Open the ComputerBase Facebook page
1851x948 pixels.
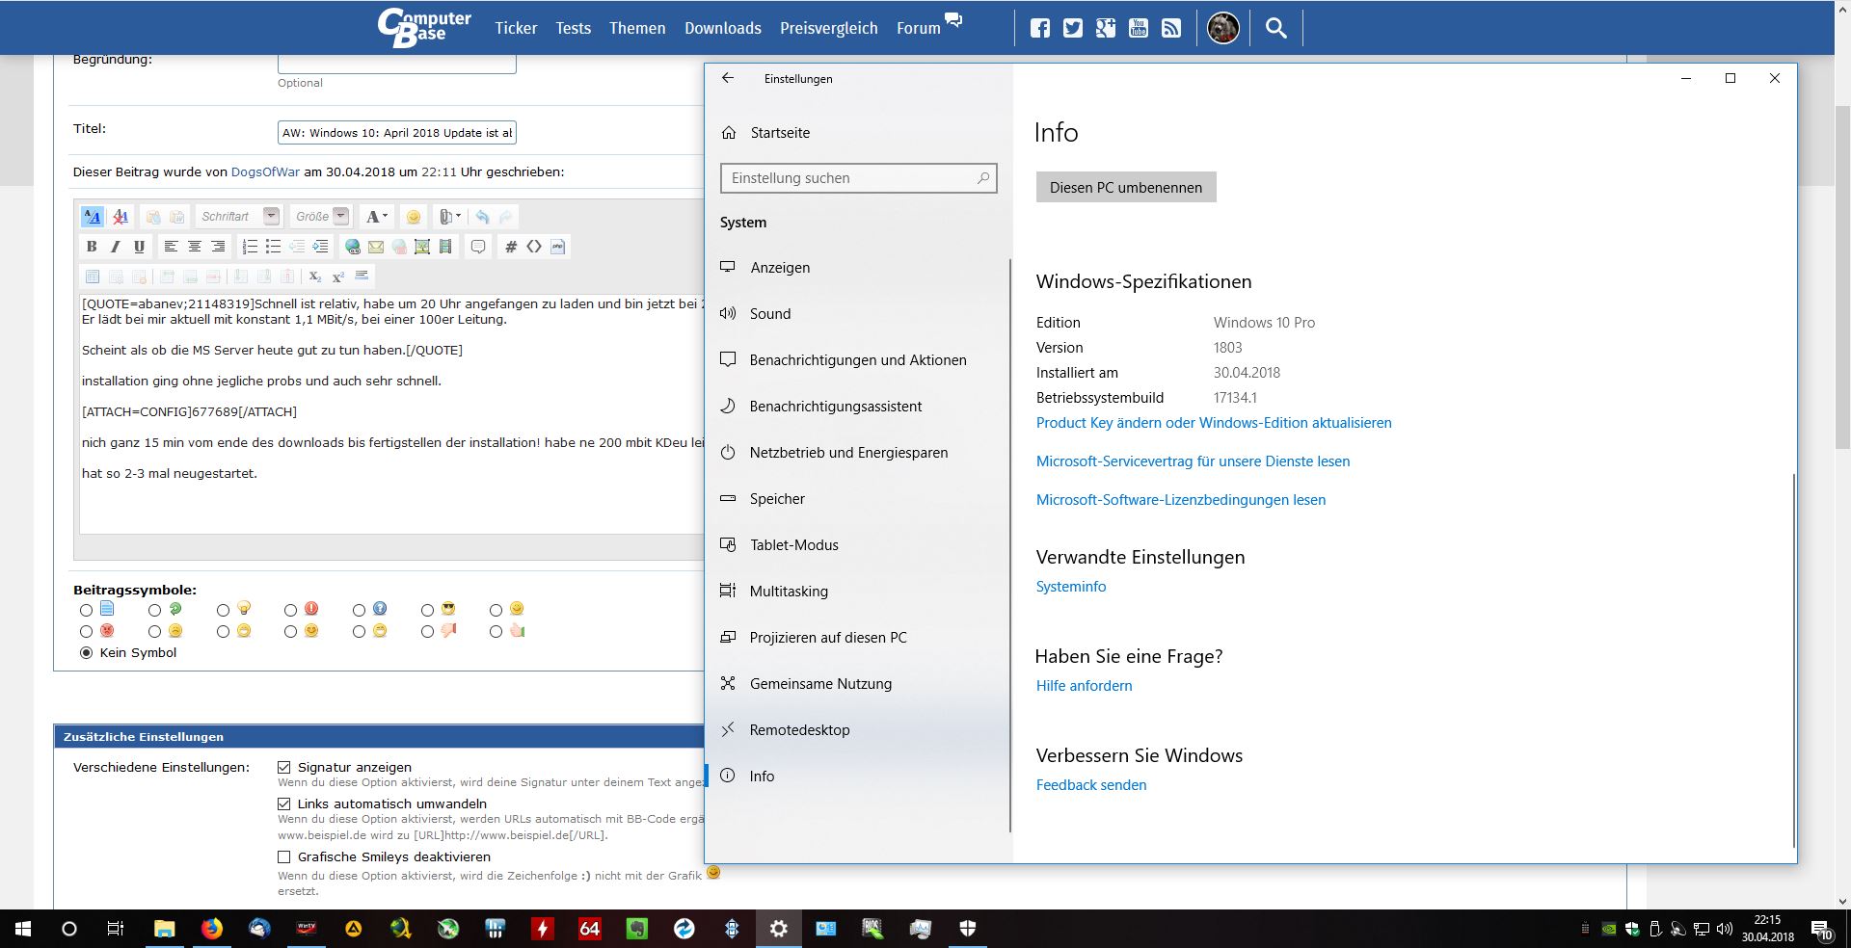pos(1040,28)
